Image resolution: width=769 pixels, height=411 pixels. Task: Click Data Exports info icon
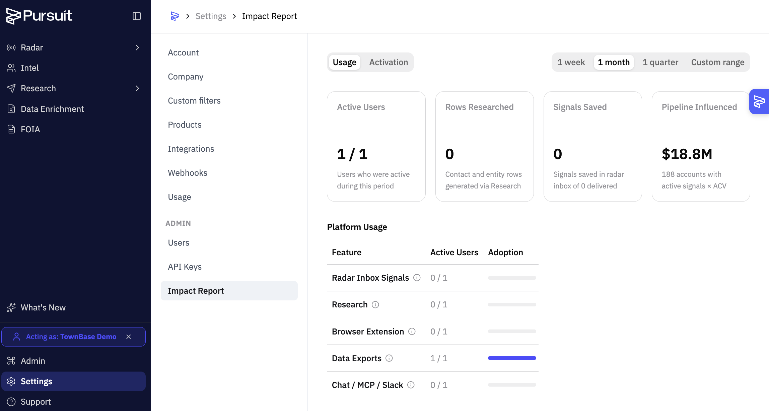point(389,358)
